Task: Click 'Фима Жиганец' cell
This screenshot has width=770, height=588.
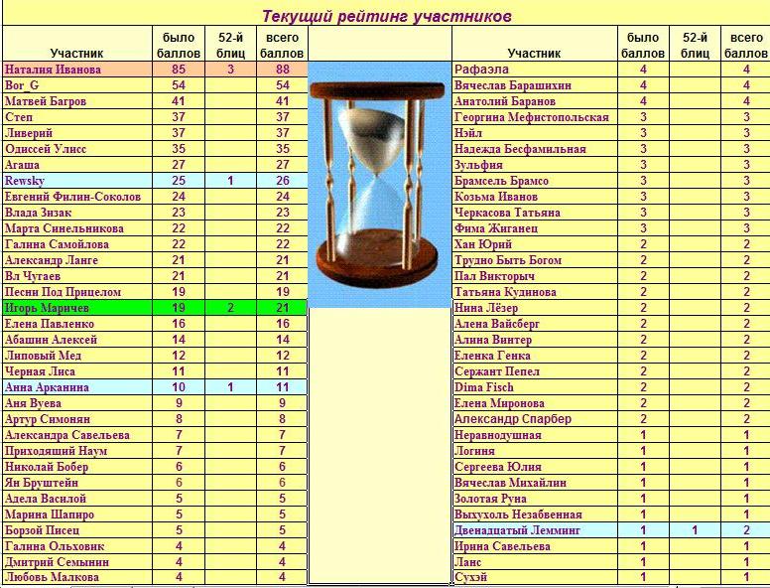Action: pyautogui.click(x=534, y=228)
